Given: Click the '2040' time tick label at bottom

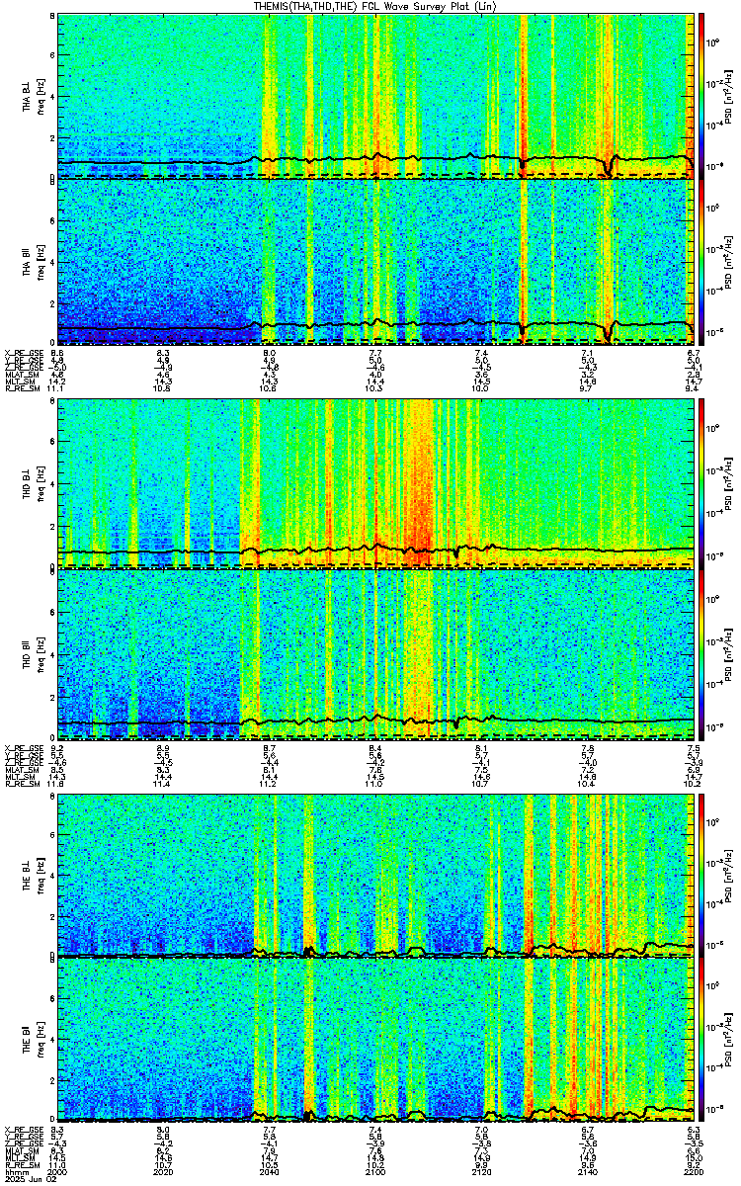Looking at the screenshot, I should click(x=270, y=1171).
